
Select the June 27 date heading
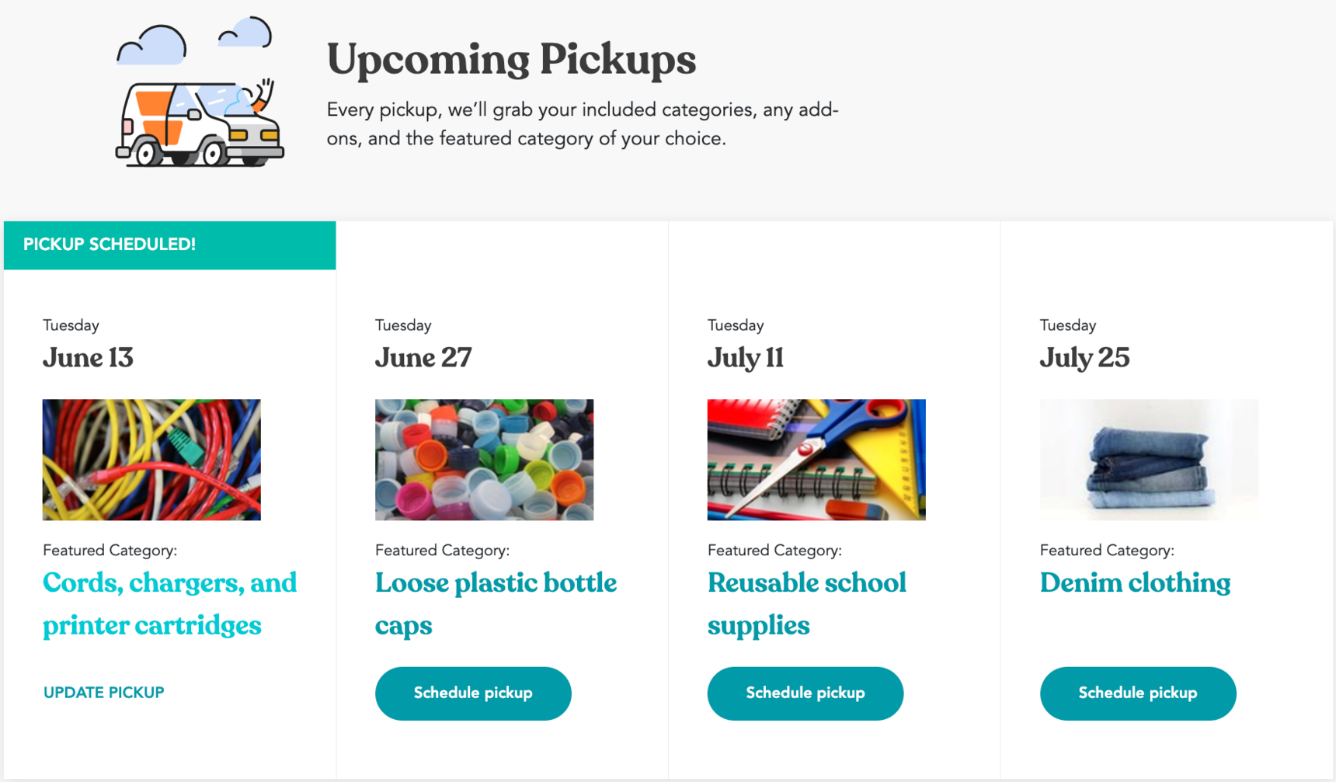(423, 357)
